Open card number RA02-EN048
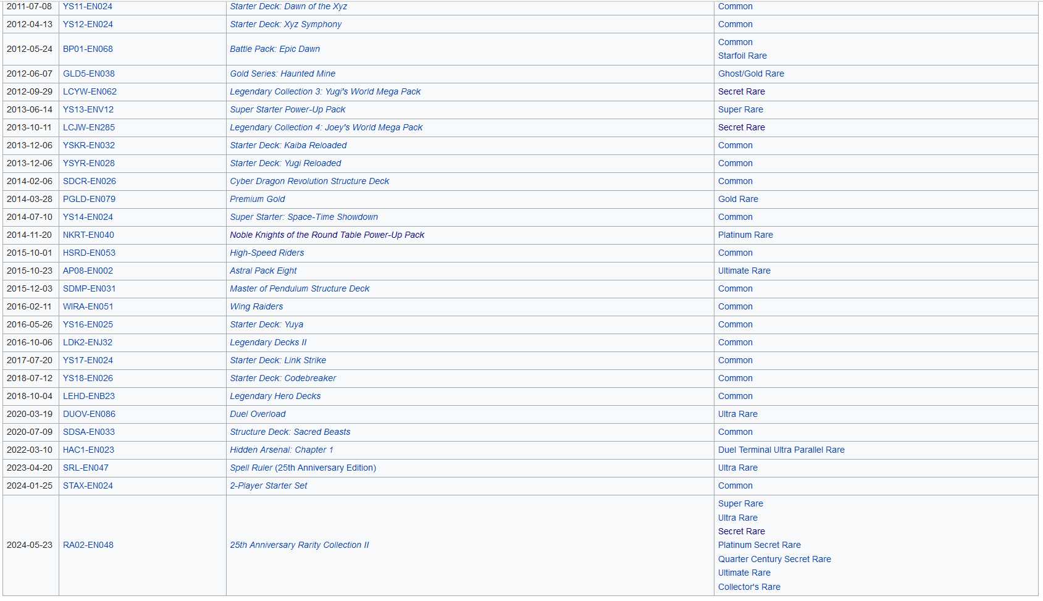This screenshot has width=1043, height=601. (x=88, y=545)
